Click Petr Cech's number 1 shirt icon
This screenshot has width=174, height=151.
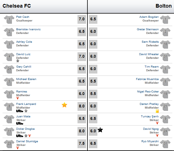point(9,20)
